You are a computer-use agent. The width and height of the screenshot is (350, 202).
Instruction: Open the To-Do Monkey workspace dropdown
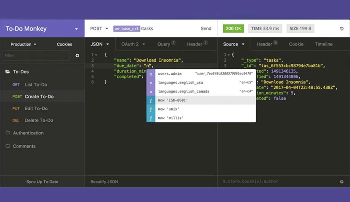[76, 29]
